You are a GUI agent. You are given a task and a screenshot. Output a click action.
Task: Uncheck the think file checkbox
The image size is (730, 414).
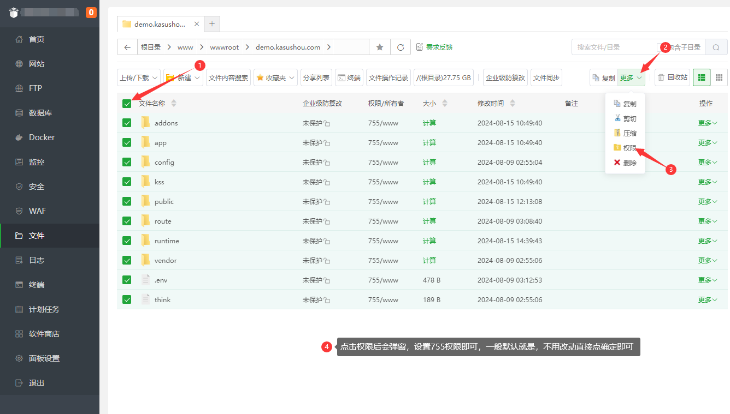tap(127, 300)
